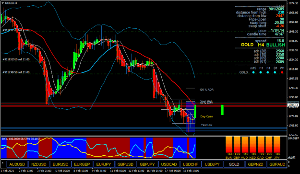Screen dimensions: 300x174
Task: Click the m15 trend dot for GOLD
Action: click(x=253, y=72)
